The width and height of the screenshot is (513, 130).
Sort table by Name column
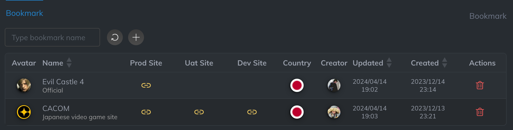(x=69, y=63)
